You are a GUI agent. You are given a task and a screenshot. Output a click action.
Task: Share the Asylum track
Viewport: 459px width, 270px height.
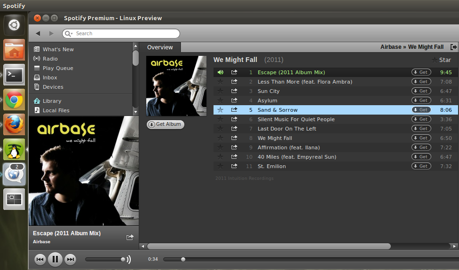click(234, 100)
